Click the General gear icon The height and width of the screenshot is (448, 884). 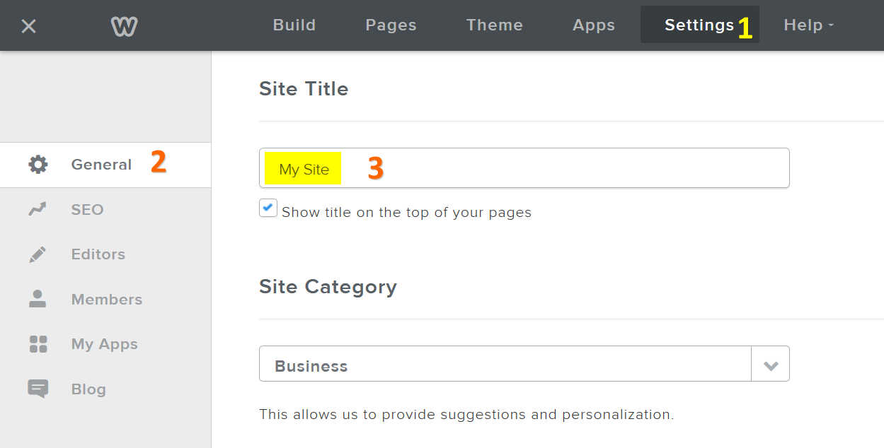click(38, 165)
